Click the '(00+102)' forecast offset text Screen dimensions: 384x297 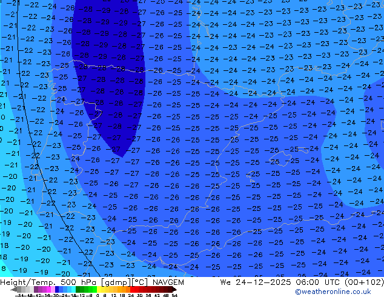365,282
